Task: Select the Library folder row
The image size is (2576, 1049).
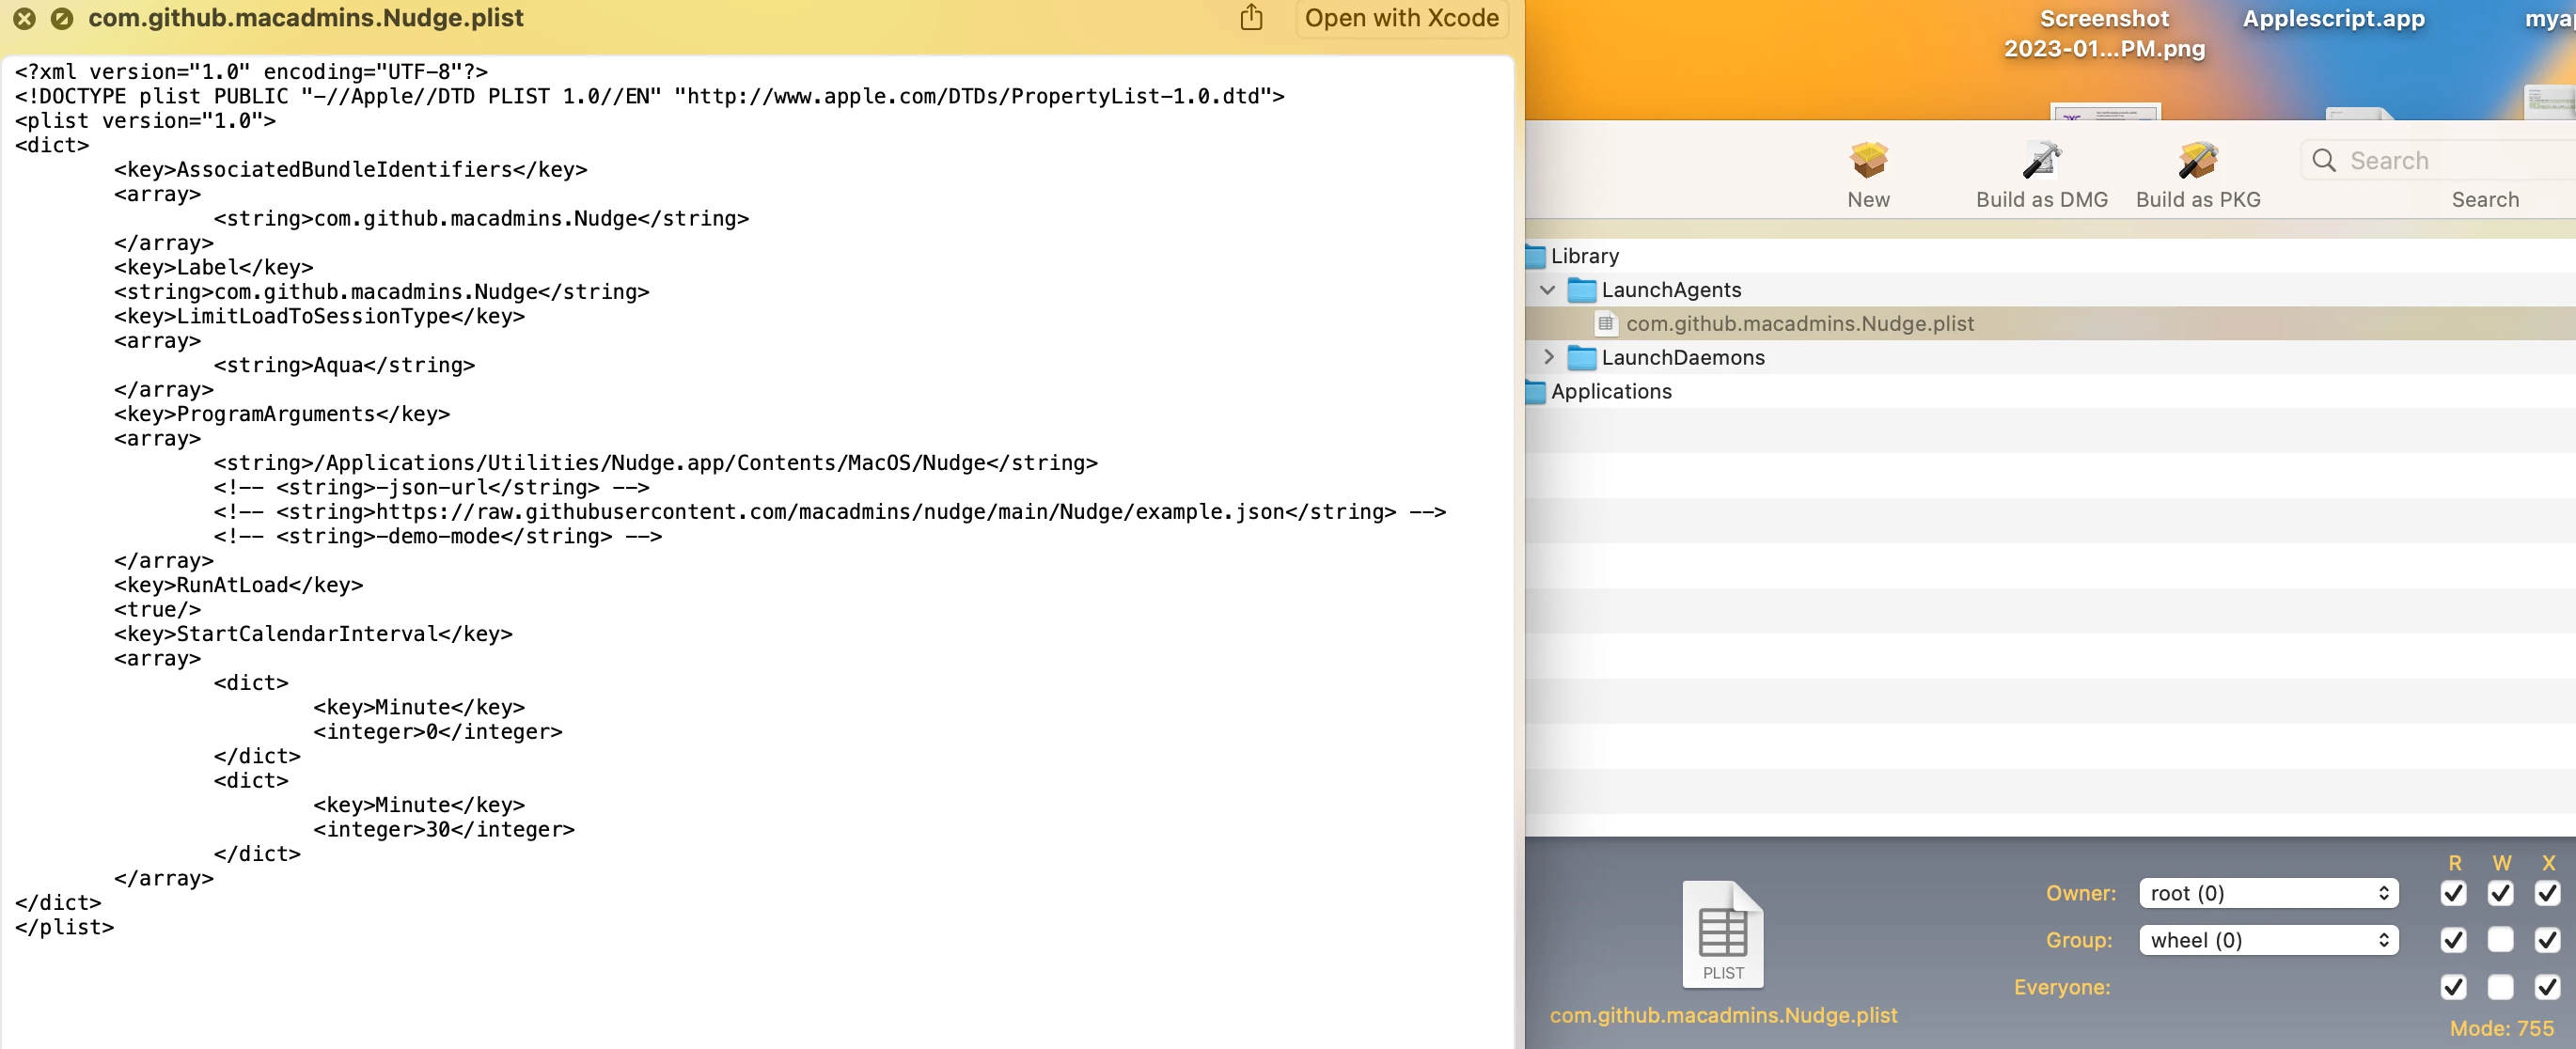Action: (2050, 256)
